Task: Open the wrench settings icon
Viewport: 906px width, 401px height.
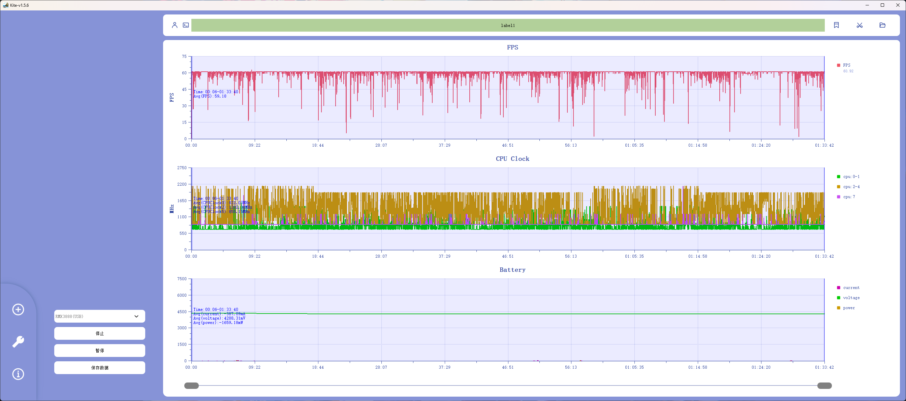Action: (x=18, y=342)
